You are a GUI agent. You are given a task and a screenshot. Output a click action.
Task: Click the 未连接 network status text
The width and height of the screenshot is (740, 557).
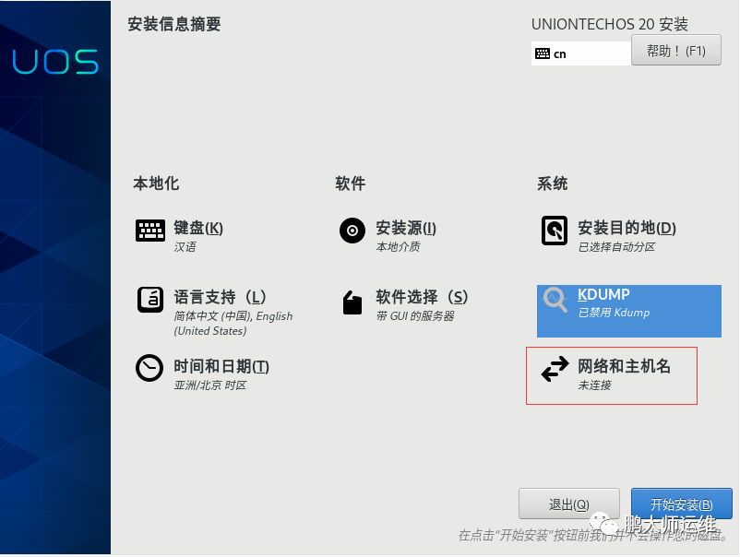tap(594, 385)
